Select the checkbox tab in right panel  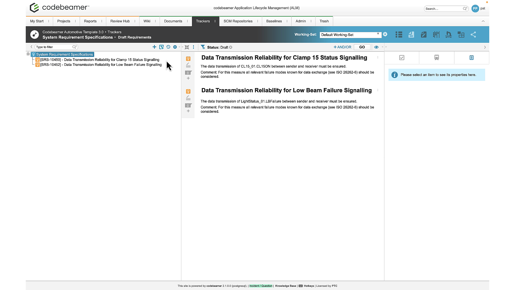click(402, 57)
